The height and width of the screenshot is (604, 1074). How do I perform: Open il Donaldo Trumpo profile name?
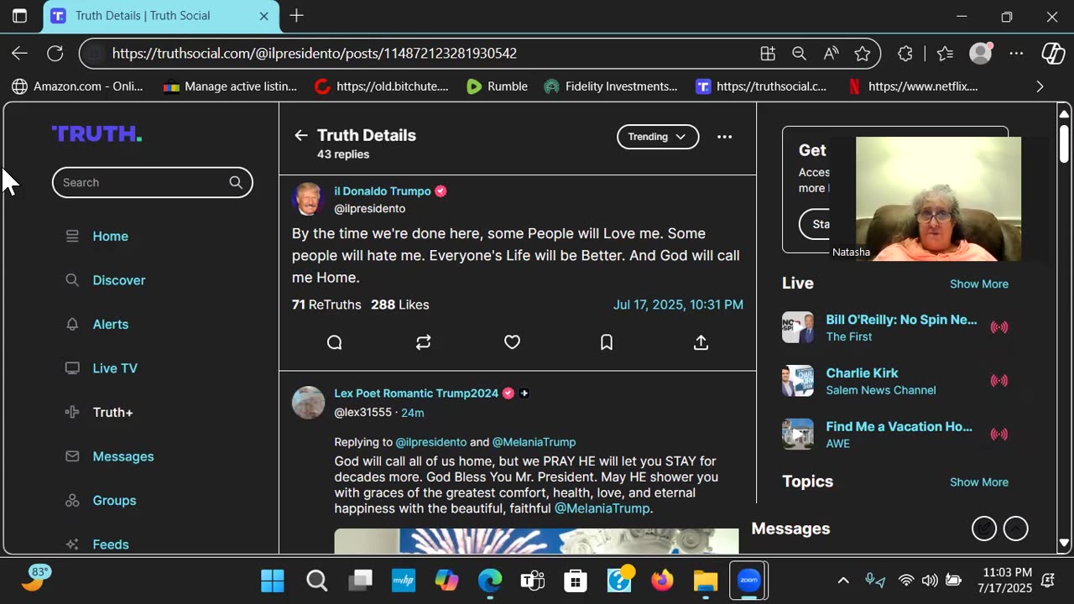tap(383, 191)
